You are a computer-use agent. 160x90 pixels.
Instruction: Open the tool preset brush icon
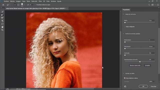(8, 5)
